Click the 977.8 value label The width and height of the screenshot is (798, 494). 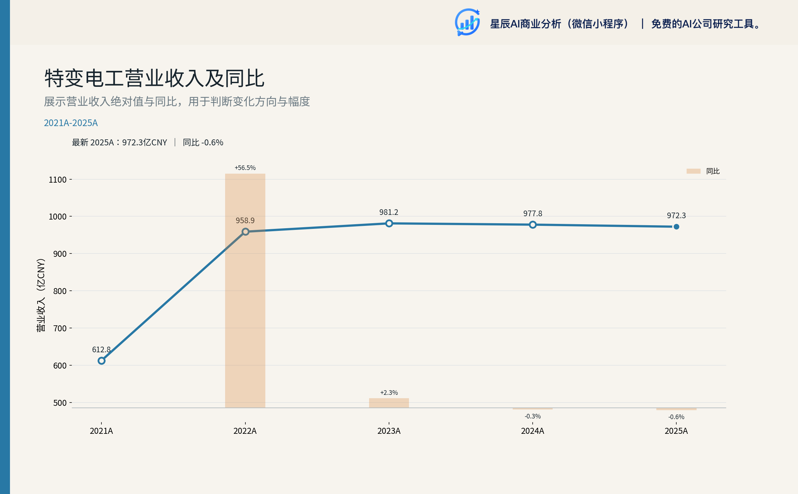[x=533, y=214]
